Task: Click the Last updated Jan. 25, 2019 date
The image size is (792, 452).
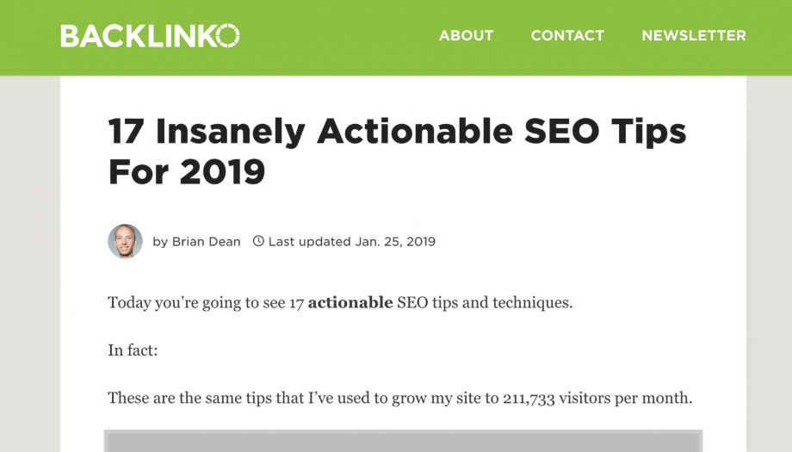Action: click(x=352, y=241)
